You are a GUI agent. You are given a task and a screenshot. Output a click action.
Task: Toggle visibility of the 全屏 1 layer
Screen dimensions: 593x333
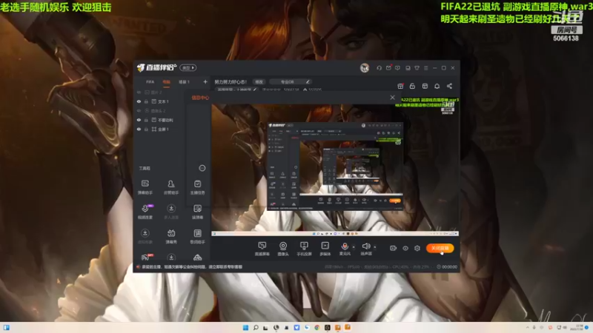pyautogui.click(x=139, y=129)
